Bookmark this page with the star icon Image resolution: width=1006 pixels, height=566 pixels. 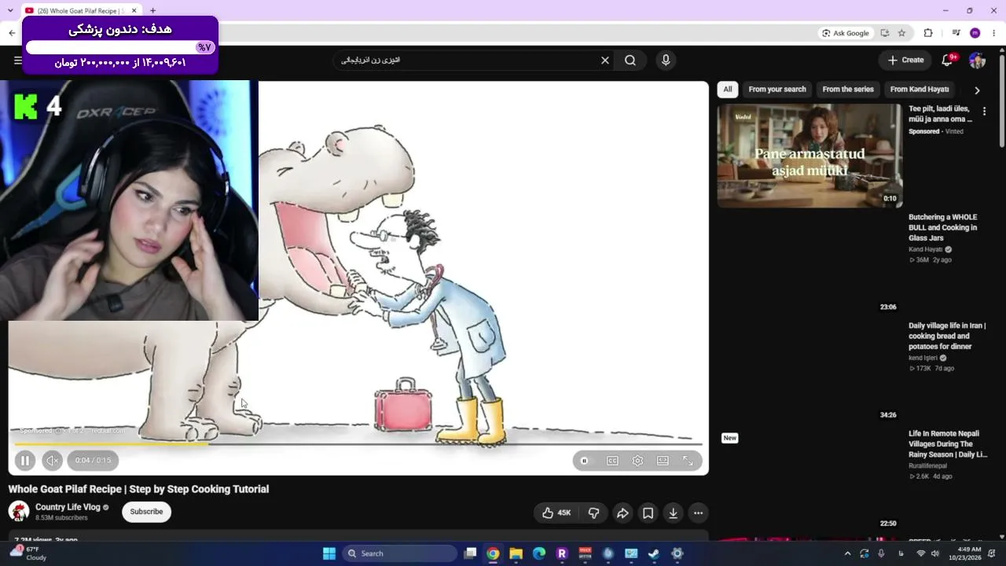point(901,33)
